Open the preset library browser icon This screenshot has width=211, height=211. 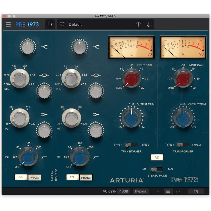click(x=50, y=24)
